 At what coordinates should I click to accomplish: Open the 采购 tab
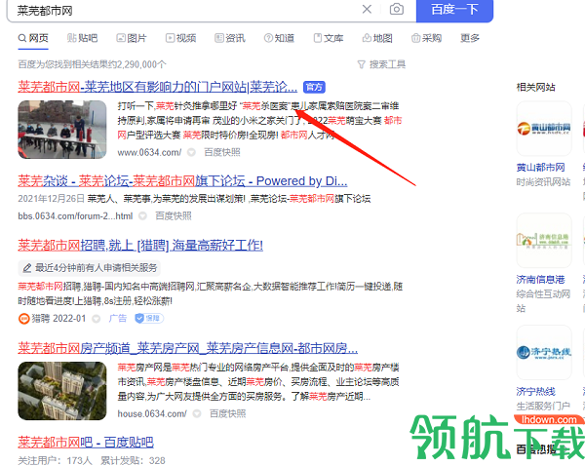(x=426, y=38)
